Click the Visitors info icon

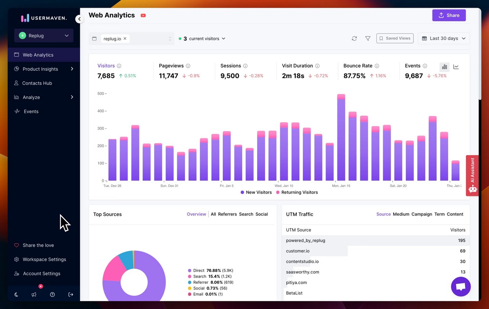(x=119, y=66)
